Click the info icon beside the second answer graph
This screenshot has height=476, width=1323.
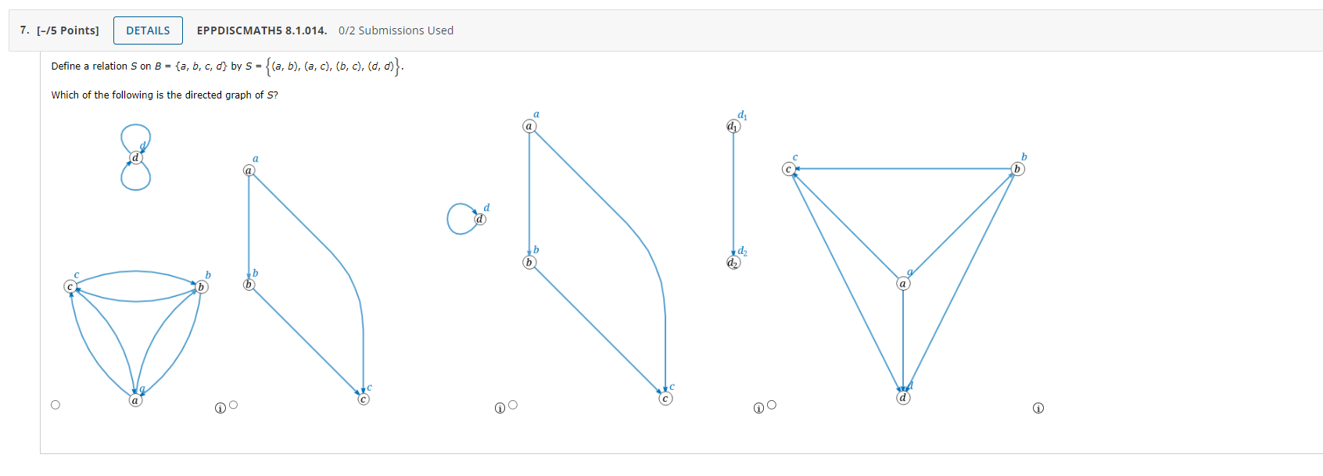(x=220, y=407)
